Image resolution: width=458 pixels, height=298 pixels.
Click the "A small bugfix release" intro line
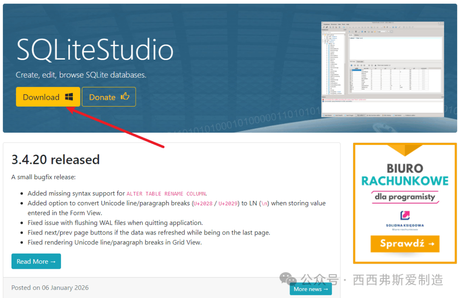[x=43, y=177]
